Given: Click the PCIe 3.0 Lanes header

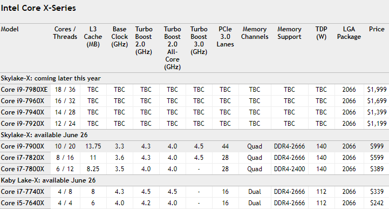Looking at the screenshot, I should [225, 37].
